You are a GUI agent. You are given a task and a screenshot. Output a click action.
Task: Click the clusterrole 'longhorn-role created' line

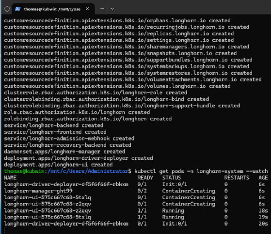[x=96, y=93]
